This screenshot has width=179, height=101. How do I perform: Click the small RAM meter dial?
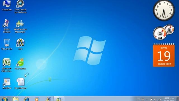pyautogui.click(x=169, y=29)
